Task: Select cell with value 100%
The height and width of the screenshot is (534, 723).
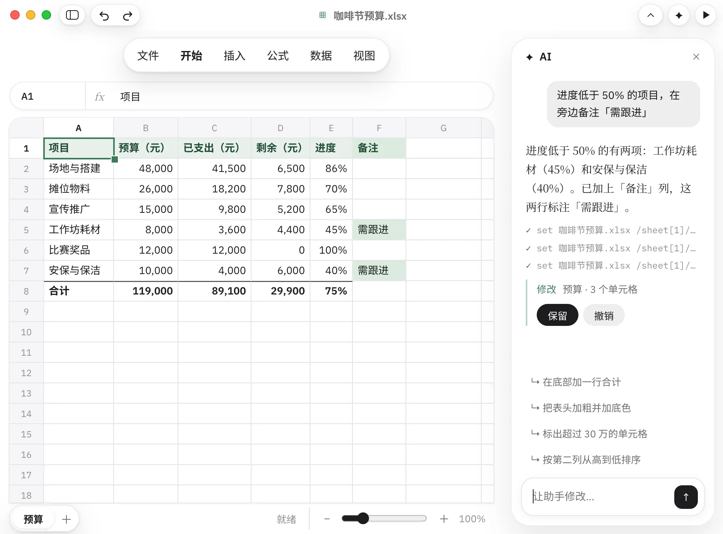Action: [331, 250]
